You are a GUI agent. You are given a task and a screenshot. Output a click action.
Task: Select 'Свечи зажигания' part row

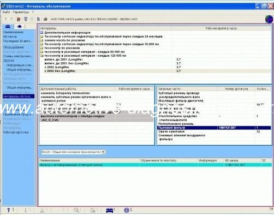214,132
